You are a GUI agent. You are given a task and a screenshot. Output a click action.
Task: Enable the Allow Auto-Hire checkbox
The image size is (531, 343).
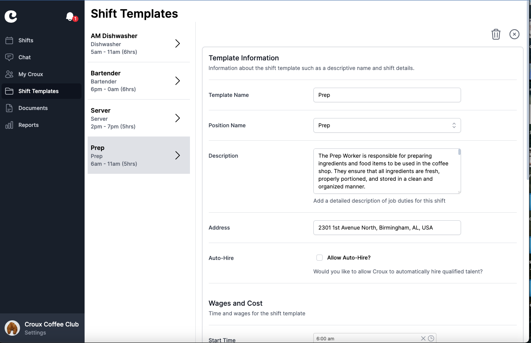320,257
